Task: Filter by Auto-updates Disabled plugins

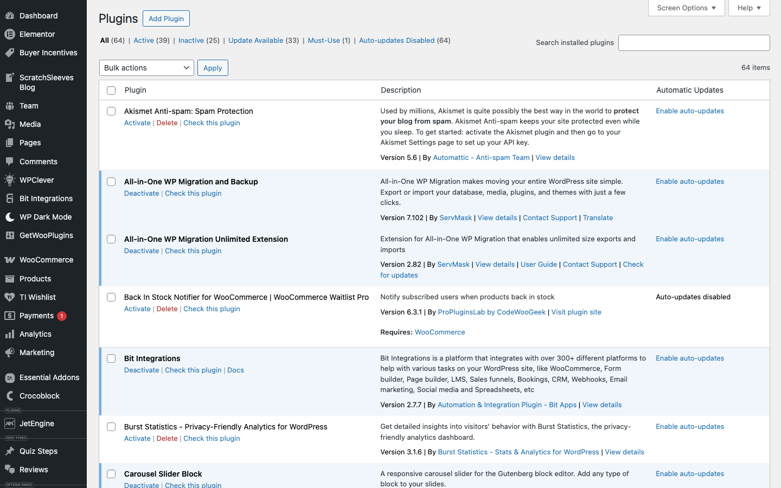Action: (x=396, y=40)
